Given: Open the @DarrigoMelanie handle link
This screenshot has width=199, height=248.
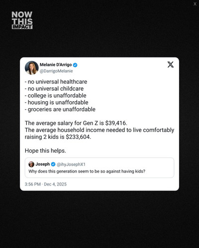Looking at the screenshot, I should [56, 71].
